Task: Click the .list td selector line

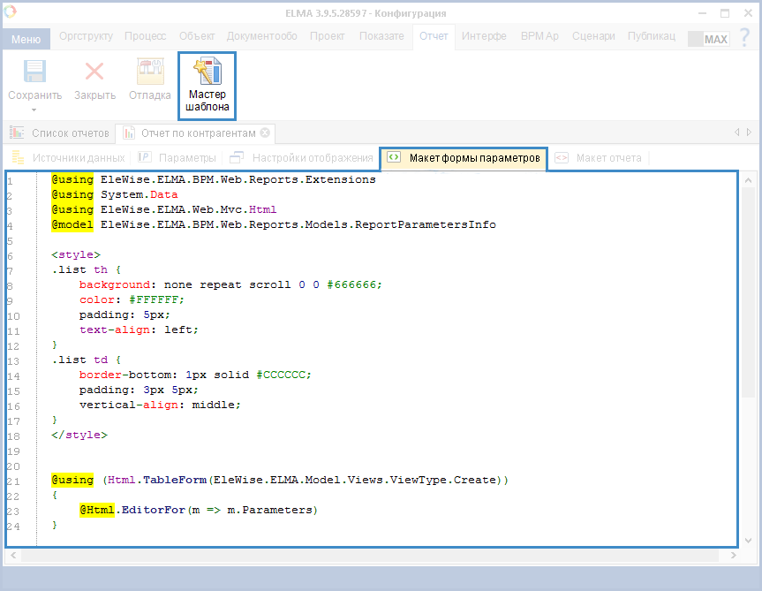Action: [87, 360]
